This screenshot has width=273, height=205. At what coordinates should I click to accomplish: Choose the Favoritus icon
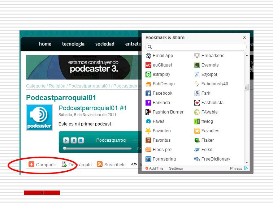(148, 140)
